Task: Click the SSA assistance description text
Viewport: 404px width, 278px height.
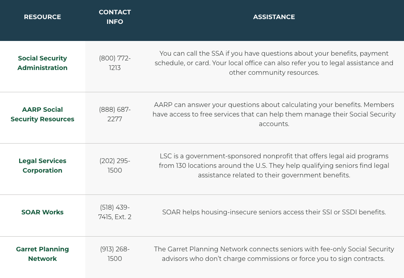Action: (274, 63)
